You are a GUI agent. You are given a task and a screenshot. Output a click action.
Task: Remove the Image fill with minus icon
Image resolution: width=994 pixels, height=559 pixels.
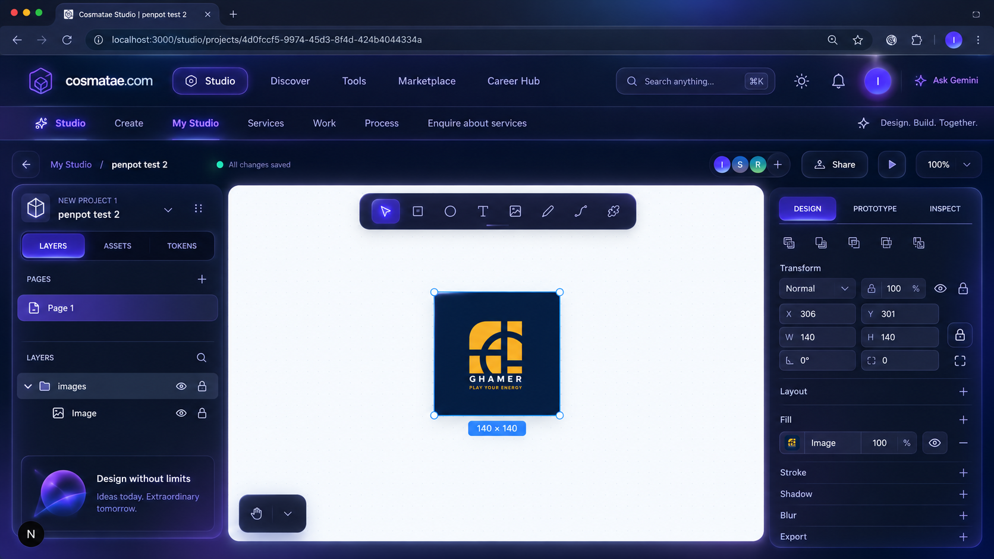pyautogui.click(x=963, y=443)
